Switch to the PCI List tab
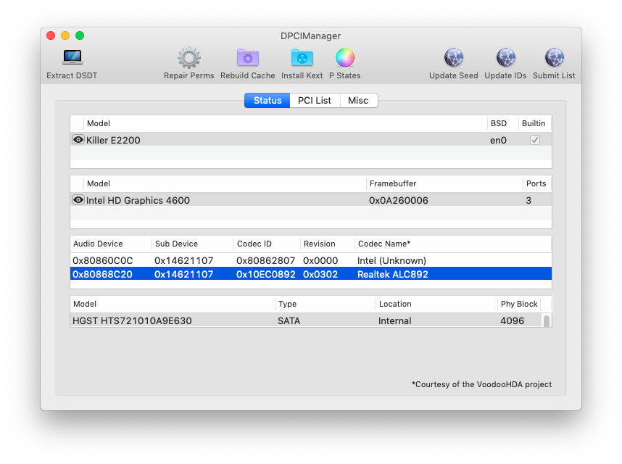The height and width of the screenshot is (464, 622). [314, 101]
